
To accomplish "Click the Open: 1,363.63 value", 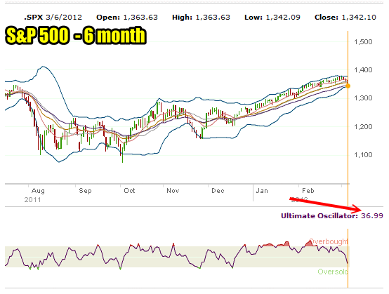I will coord(127,18).
